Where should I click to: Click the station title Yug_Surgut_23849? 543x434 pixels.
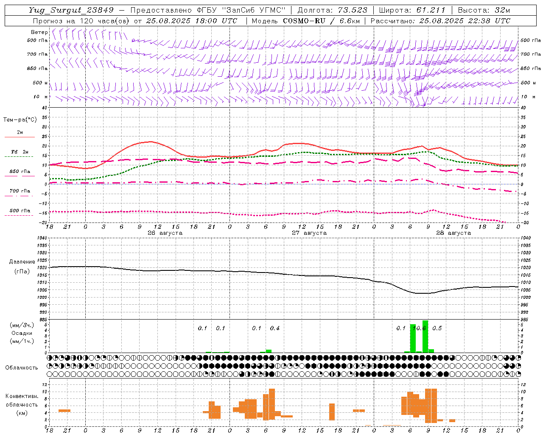(x=71, y=10)
